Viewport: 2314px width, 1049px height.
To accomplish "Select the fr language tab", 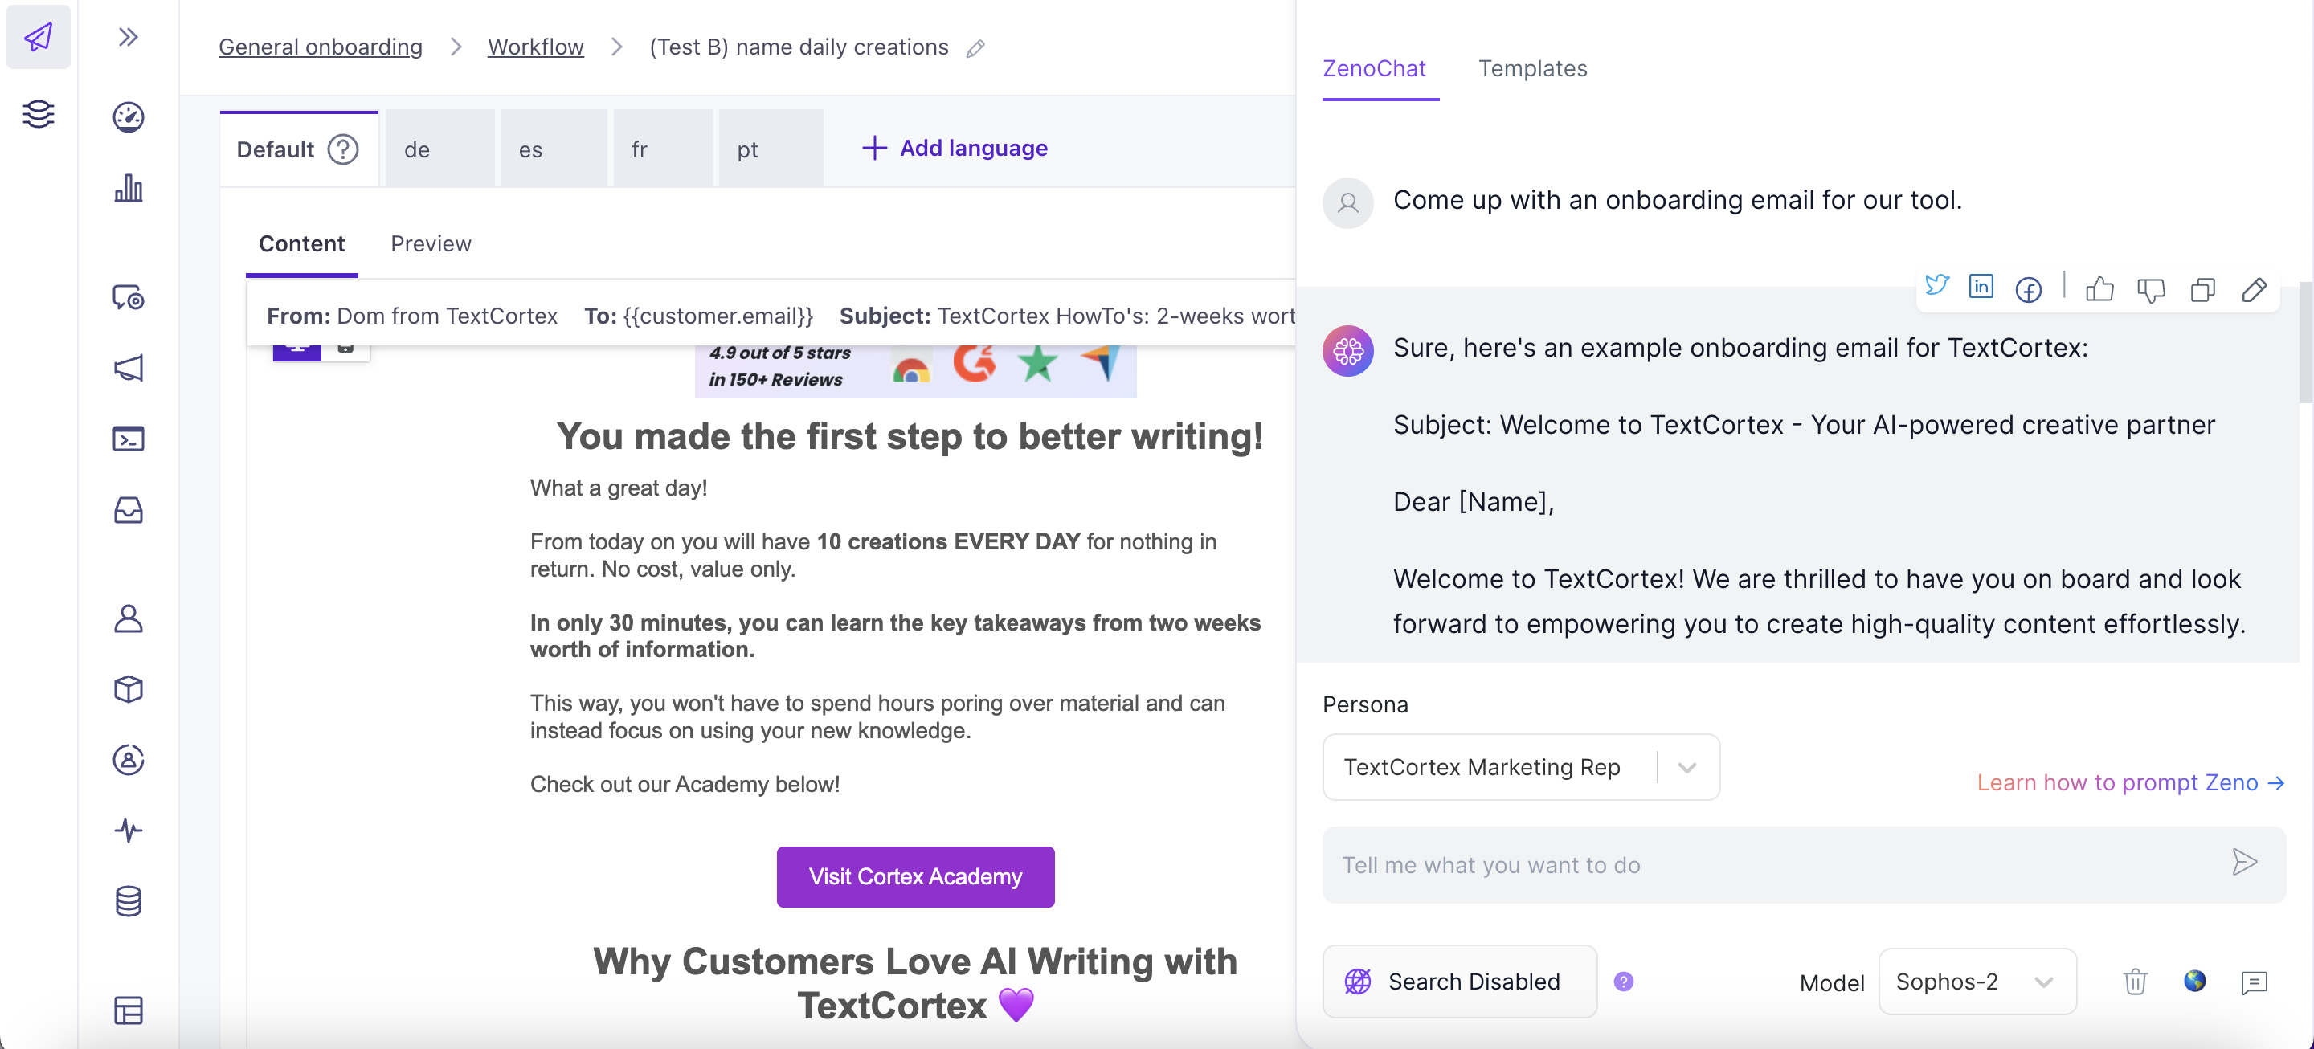I will (663, 148).
